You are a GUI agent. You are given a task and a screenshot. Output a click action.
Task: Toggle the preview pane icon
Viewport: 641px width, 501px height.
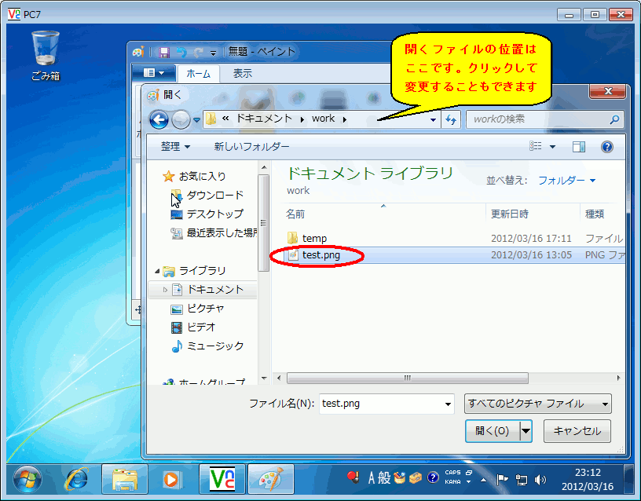click(x=579, y=147)
